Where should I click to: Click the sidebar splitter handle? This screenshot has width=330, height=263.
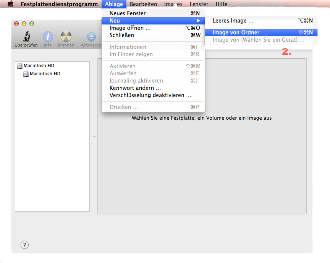[x=94, y=136]
